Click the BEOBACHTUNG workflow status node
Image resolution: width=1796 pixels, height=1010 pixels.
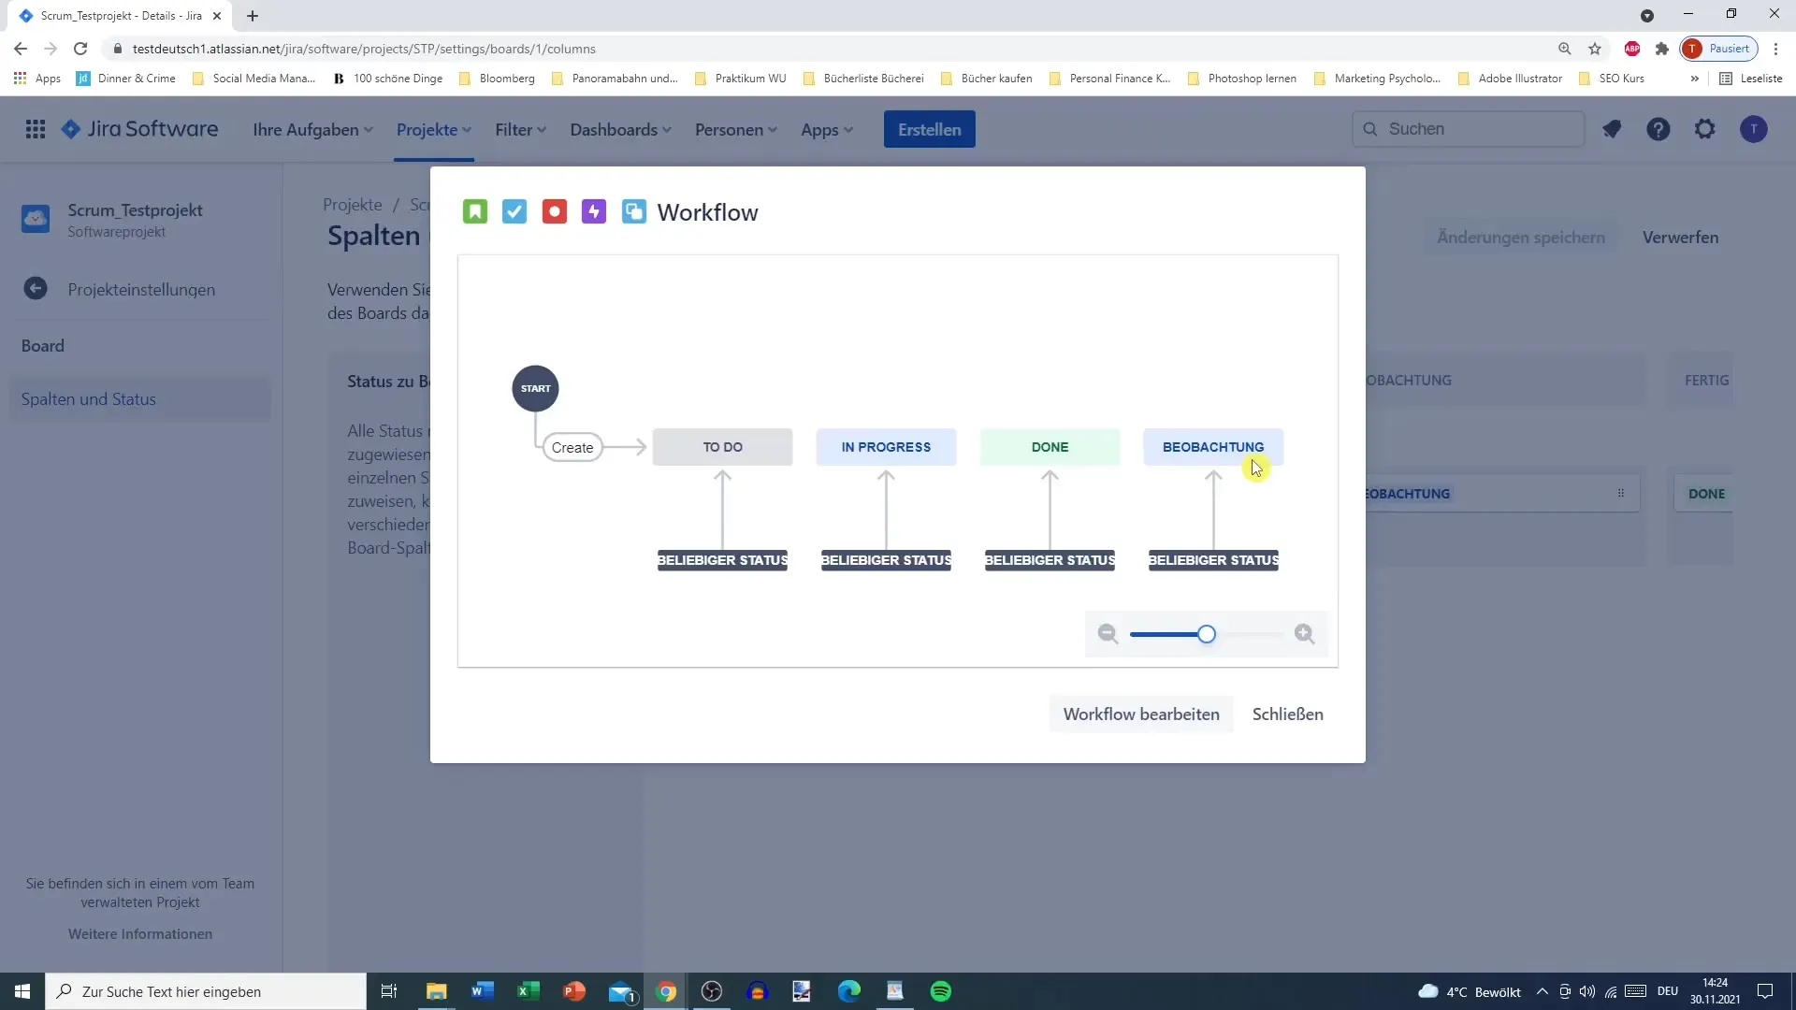[x=1214, y=446]
